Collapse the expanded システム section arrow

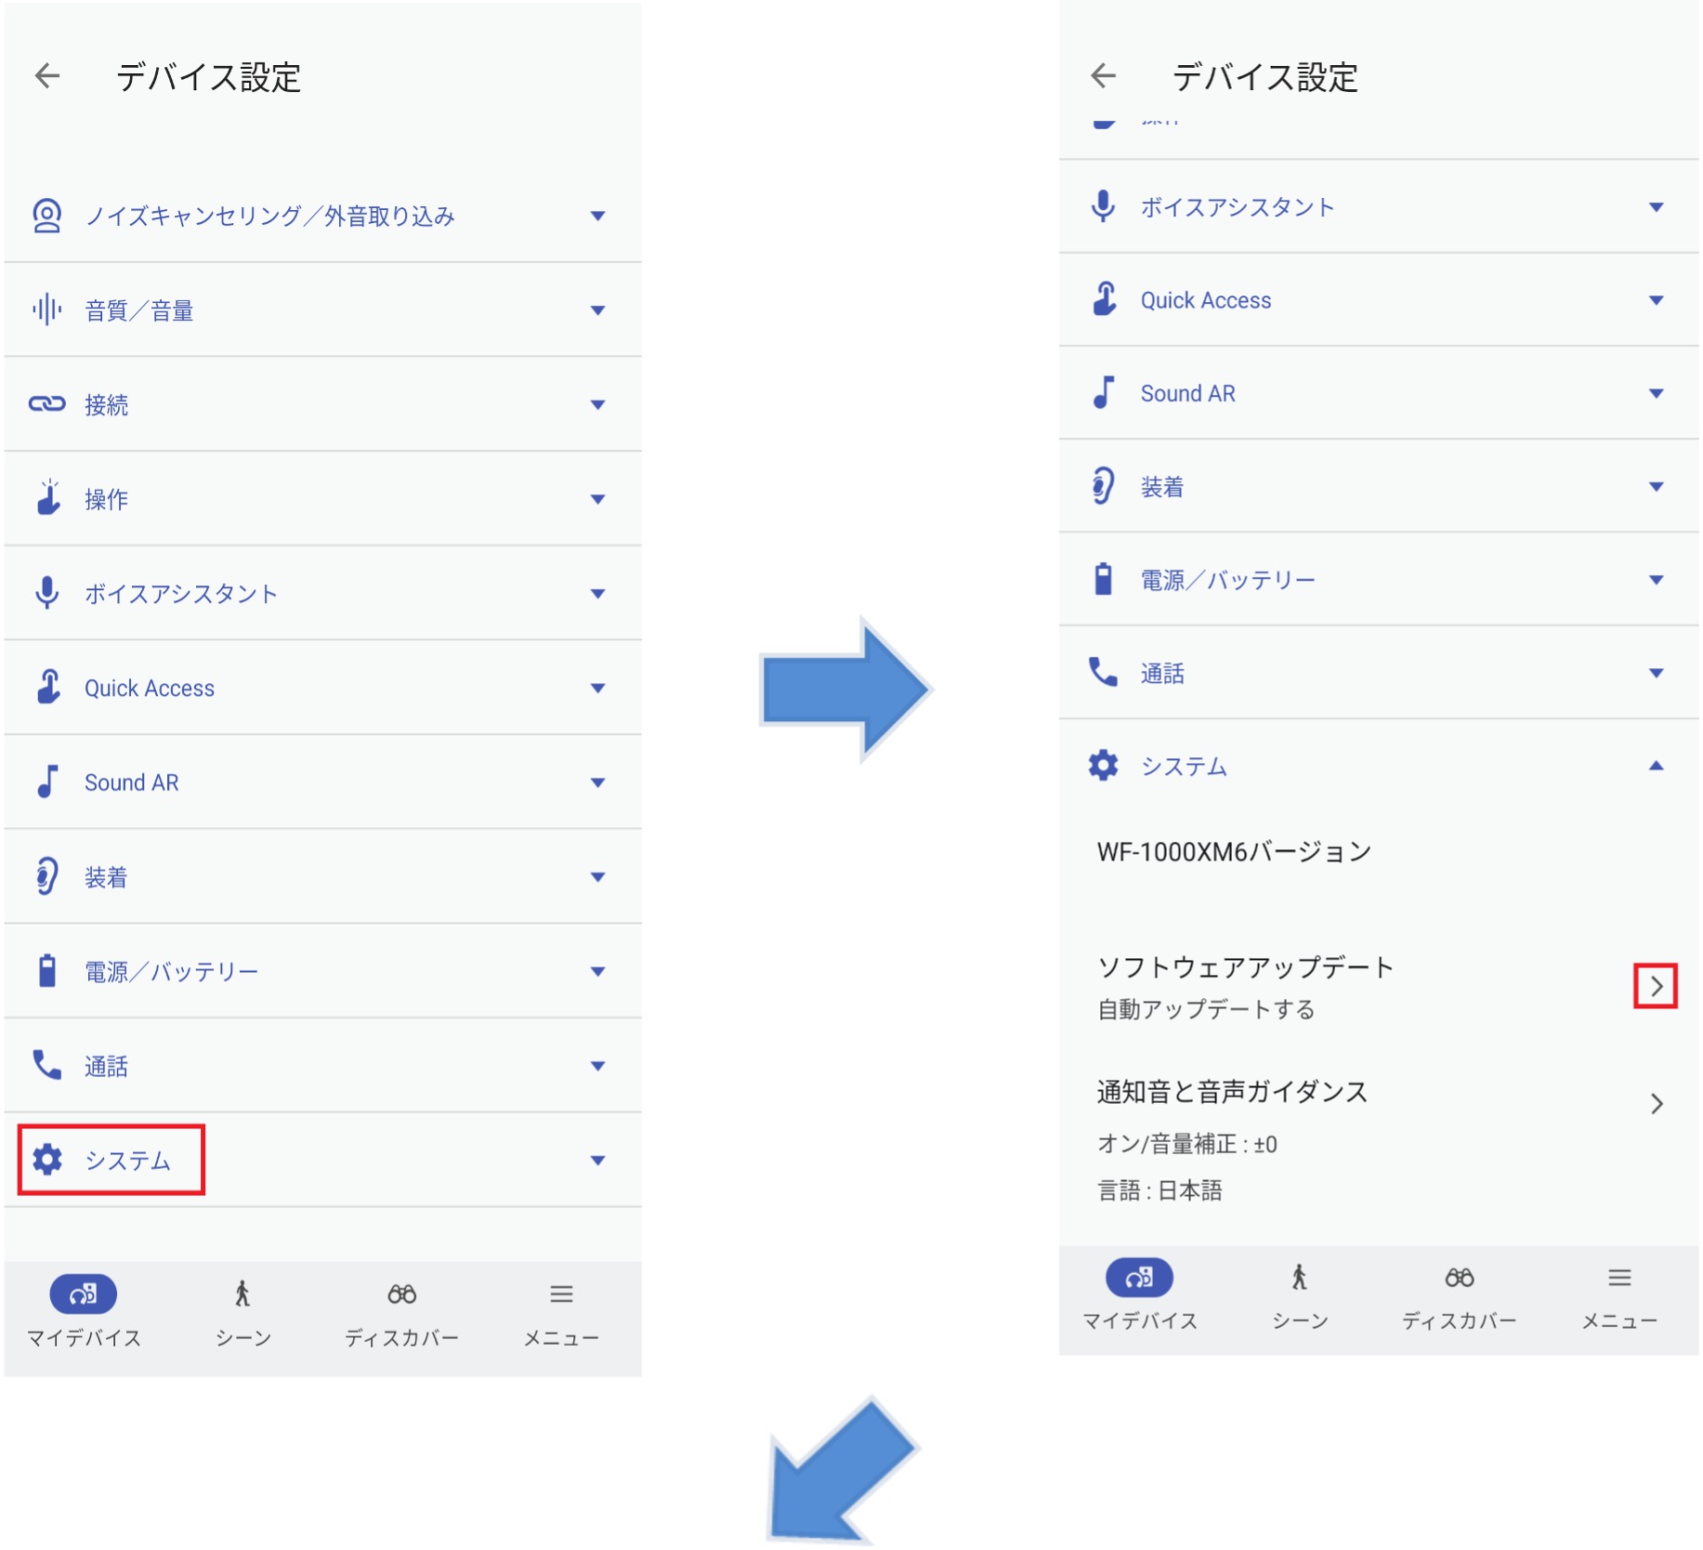coord(1655,766)
